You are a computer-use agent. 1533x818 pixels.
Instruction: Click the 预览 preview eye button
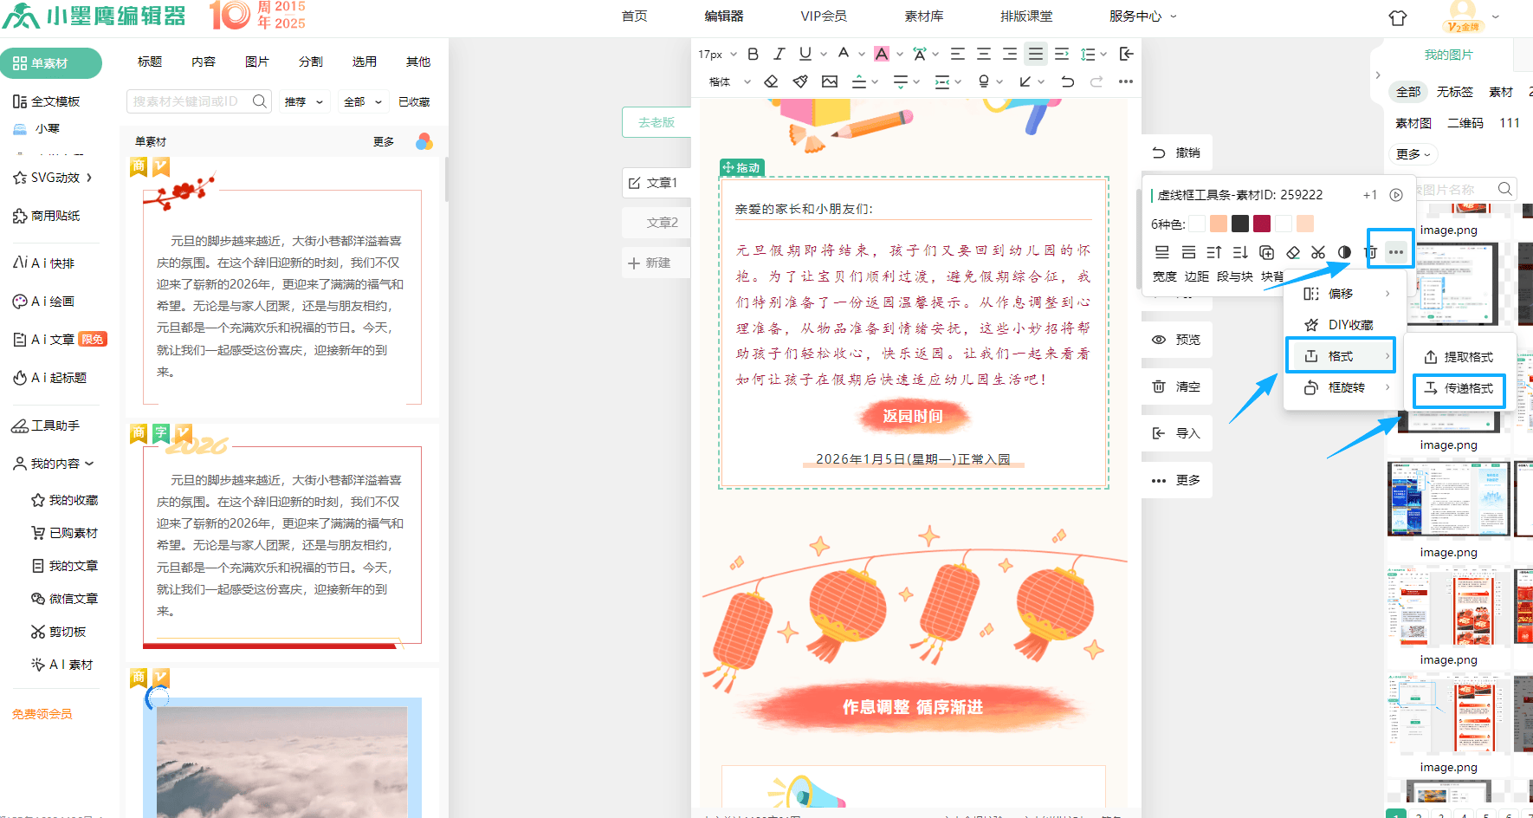click(1176, 340)
